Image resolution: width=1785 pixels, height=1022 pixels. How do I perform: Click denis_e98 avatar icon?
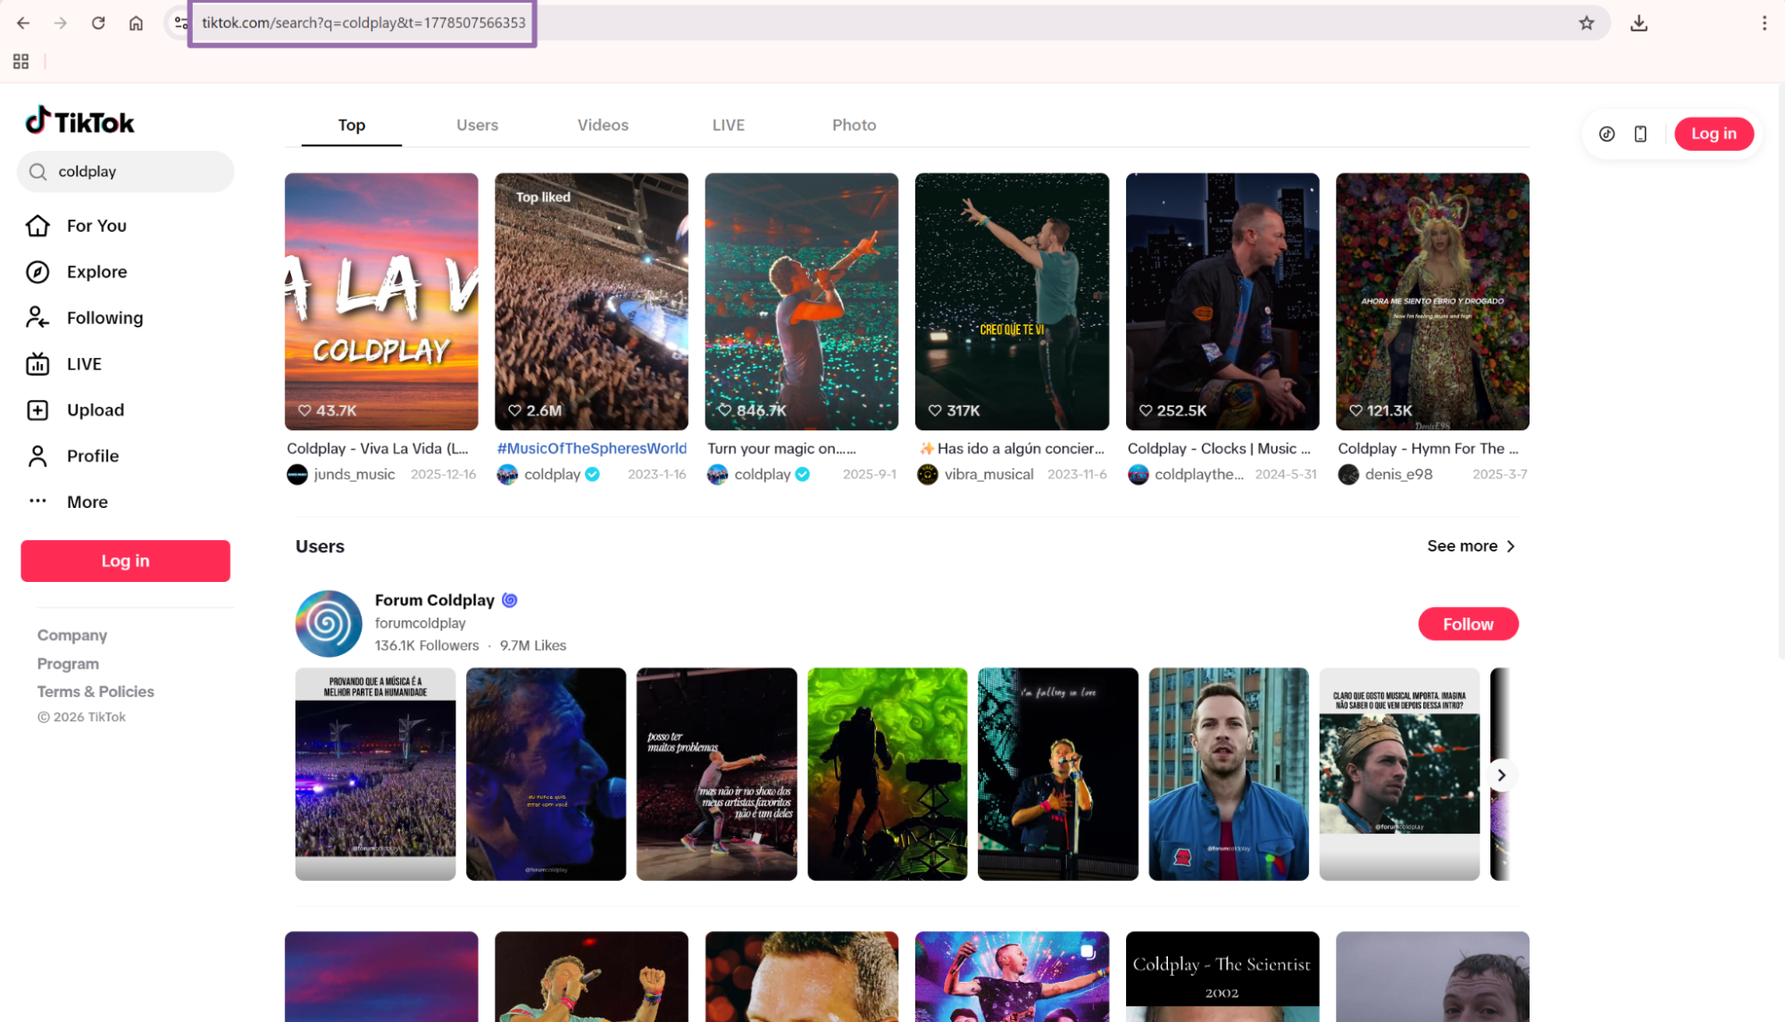click(x=1348, y=475)
